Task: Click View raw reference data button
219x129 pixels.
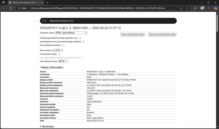Action: pos(132,34)
